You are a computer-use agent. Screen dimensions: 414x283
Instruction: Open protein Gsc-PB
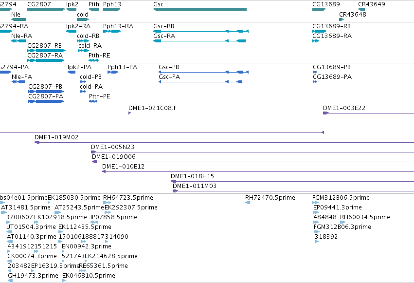pyautogui.click(x=169, y=67)
